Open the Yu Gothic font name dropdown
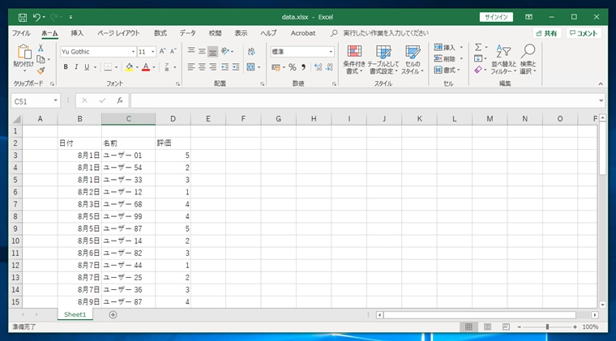This screenshot has width=616, height=341. [x=133, y=52]
